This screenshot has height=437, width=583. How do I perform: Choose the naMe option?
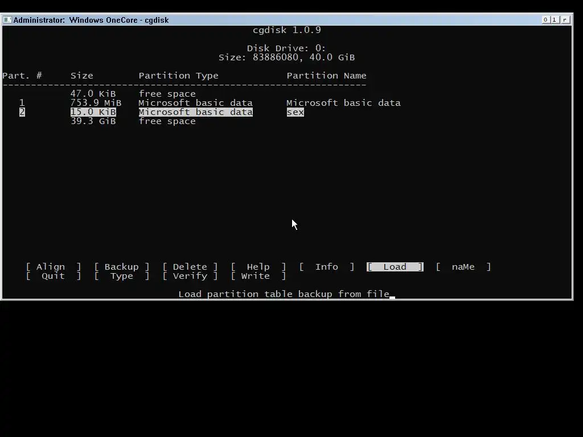click(463, 267)
